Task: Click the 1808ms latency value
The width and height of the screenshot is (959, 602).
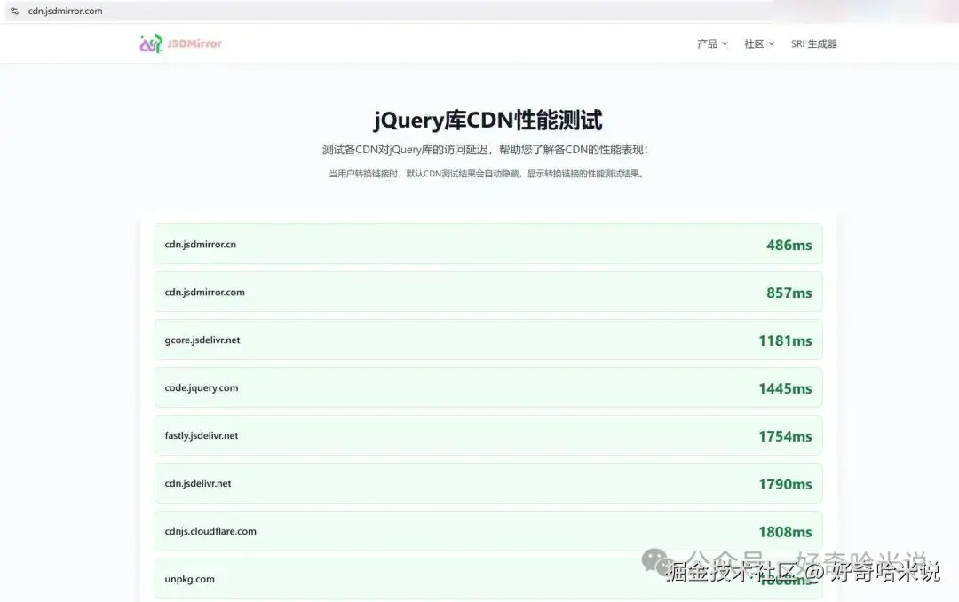Action: [785, 532]
